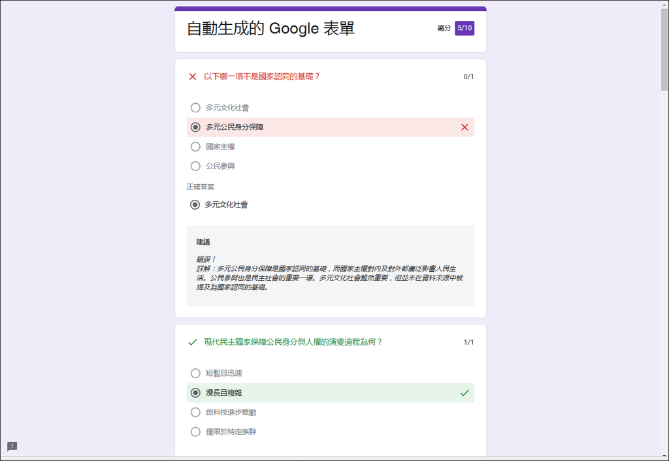Click the 5/10 total score badge
The image size is (669, 461).
tap(465, 28)
